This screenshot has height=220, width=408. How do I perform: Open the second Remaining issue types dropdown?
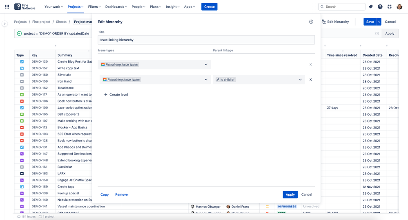point(155,80)
